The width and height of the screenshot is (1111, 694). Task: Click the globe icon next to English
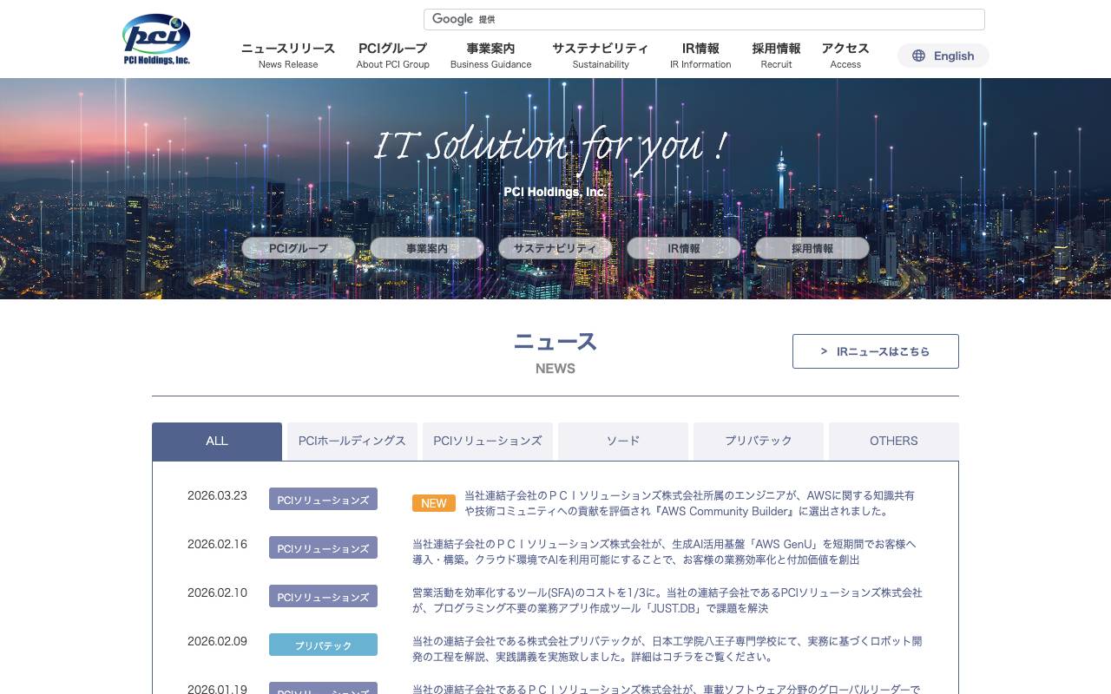918,56
